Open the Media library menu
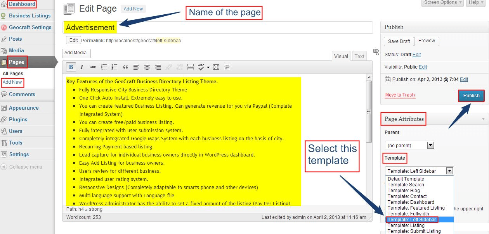The height and width of the screenshot is (234, 489). tap(16, 51)
